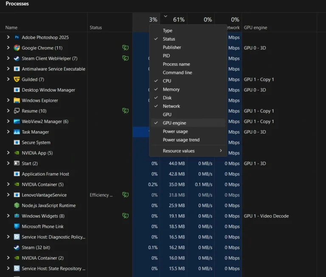326x277 pixels.
Task: Click the GPU engine column header
Action: click(256, 28)
